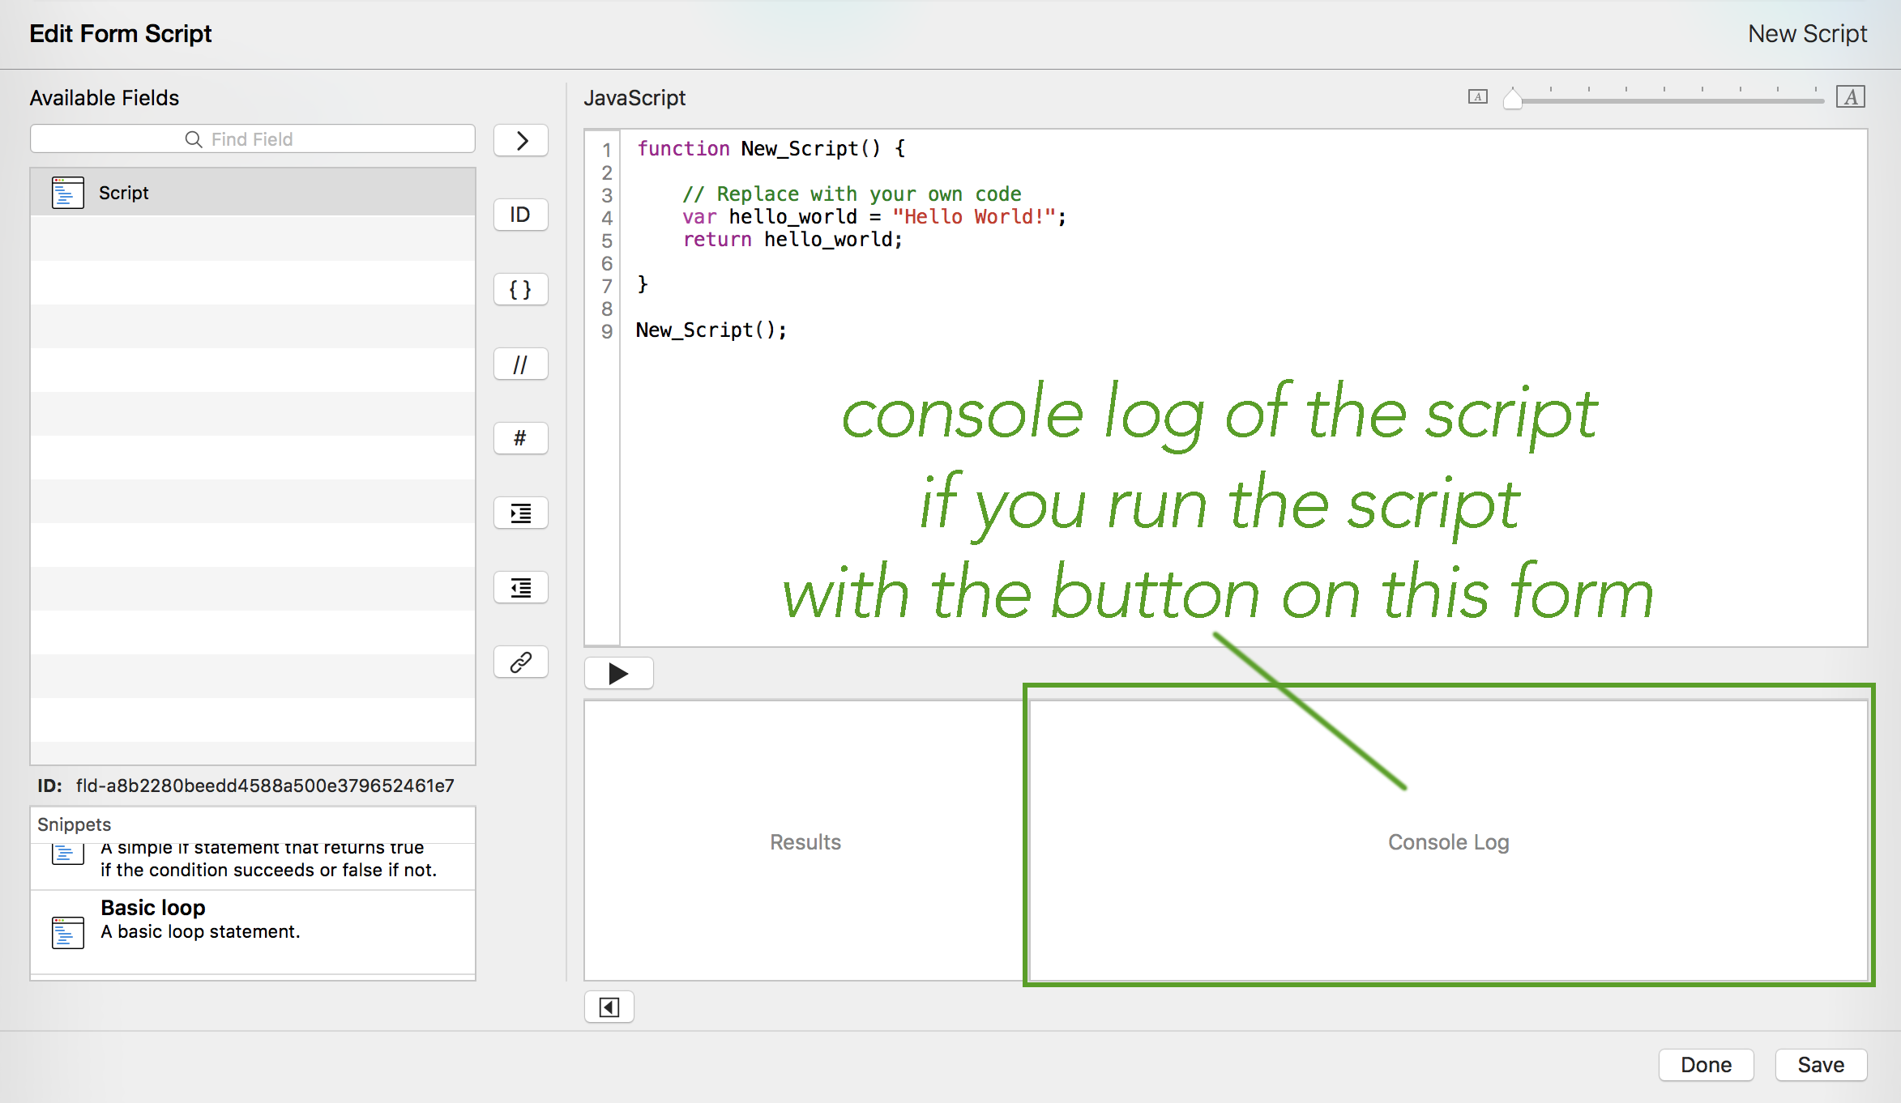Click the large font size A icon
Screen dimensions: 1901x1103
pos(1850,97)
